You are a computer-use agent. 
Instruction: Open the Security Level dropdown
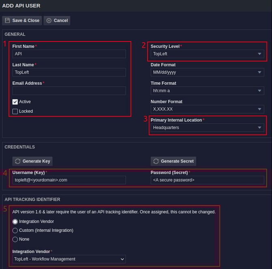tap(207, 54)
